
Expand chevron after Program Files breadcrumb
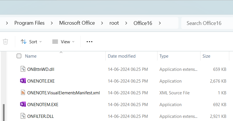[52, 23]
